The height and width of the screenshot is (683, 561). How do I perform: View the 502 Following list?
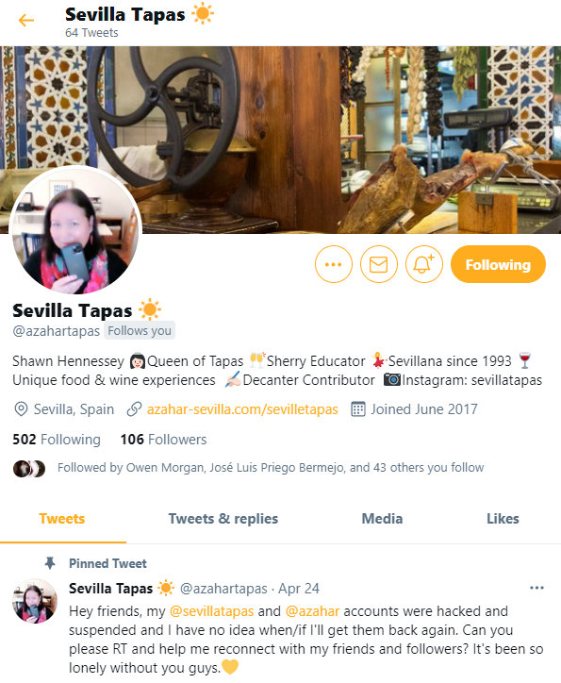coord(57,439)
